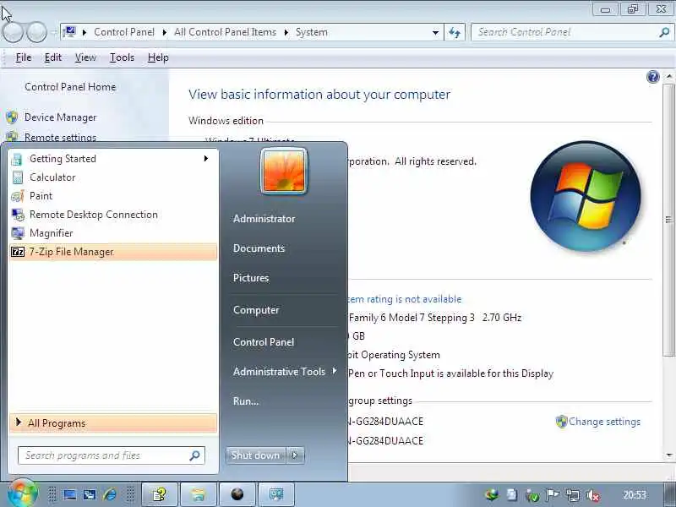Open the Edit menu
This screenshot has width=676, height=507.
point(52,57)
